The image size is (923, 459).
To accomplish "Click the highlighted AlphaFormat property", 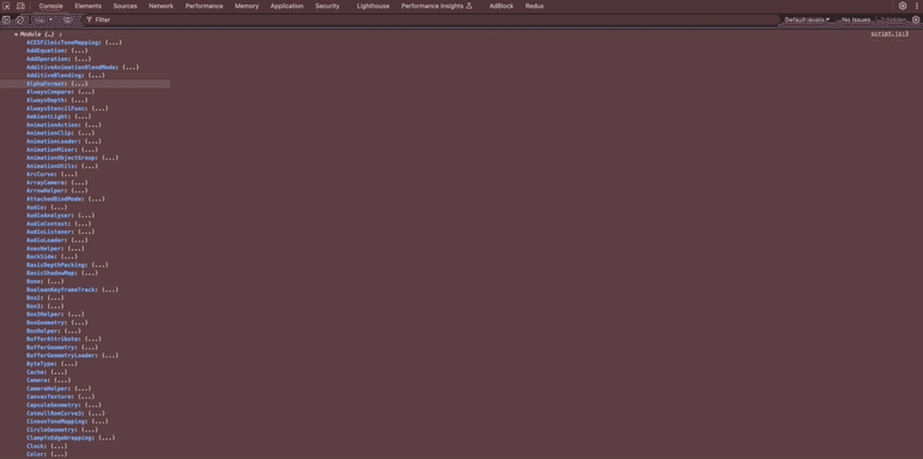I will [x=56, y=84].
